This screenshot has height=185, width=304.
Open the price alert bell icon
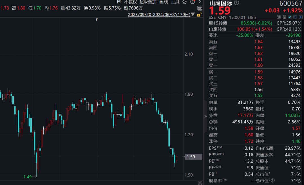pos(295,17)
